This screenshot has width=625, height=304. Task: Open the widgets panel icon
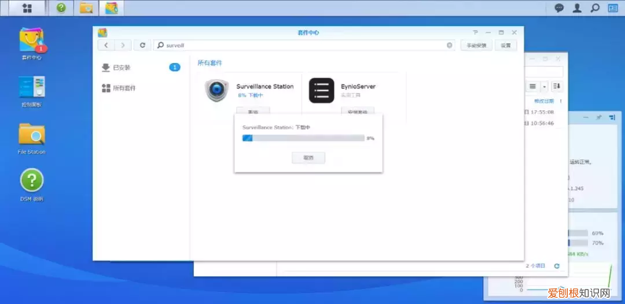point(613,8)
